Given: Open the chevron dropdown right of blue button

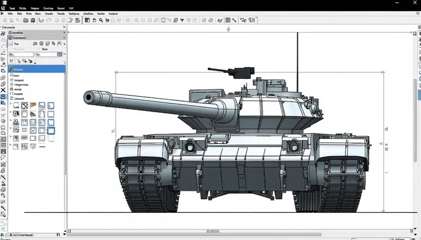Looking at the screenshot, I should click(x=64, y=54).
